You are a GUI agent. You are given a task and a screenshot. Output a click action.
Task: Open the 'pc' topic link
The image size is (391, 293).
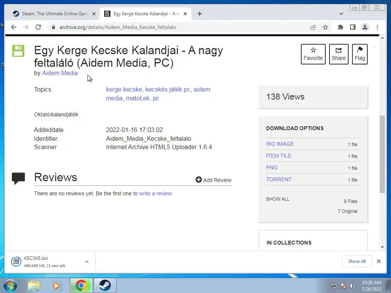(x=156, y=98)
